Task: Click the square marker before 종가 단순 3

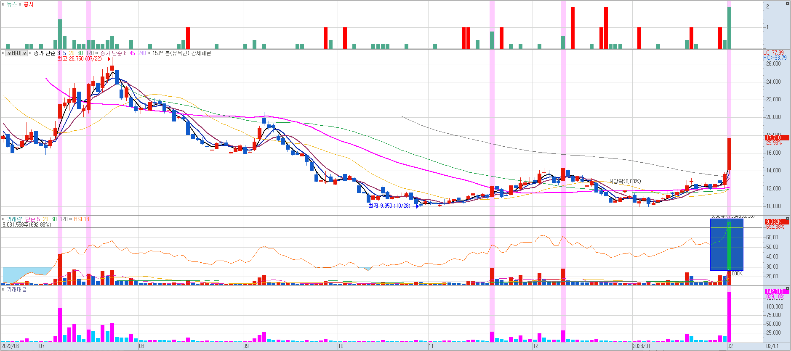Action: tap(30, 53)
